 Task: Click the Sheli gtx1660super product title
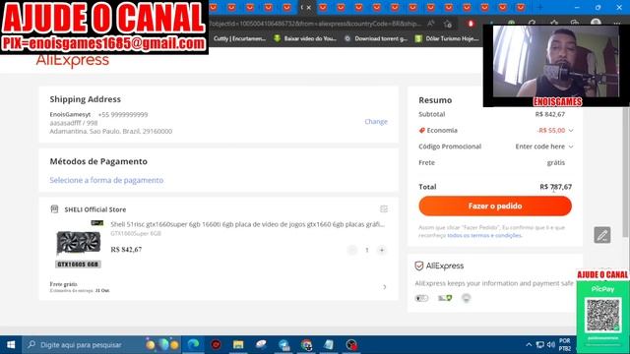click(247, 224)
